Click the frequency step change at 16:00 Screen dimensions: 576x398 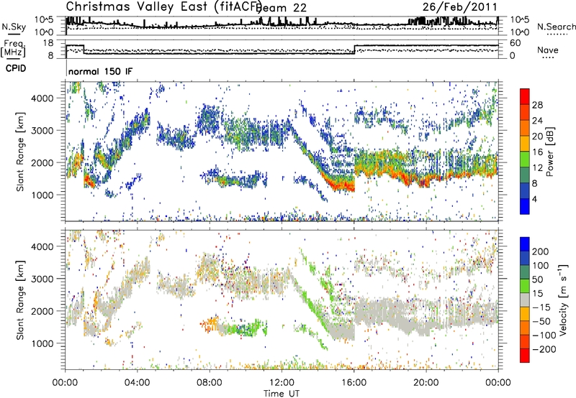(x=354, y=50)
